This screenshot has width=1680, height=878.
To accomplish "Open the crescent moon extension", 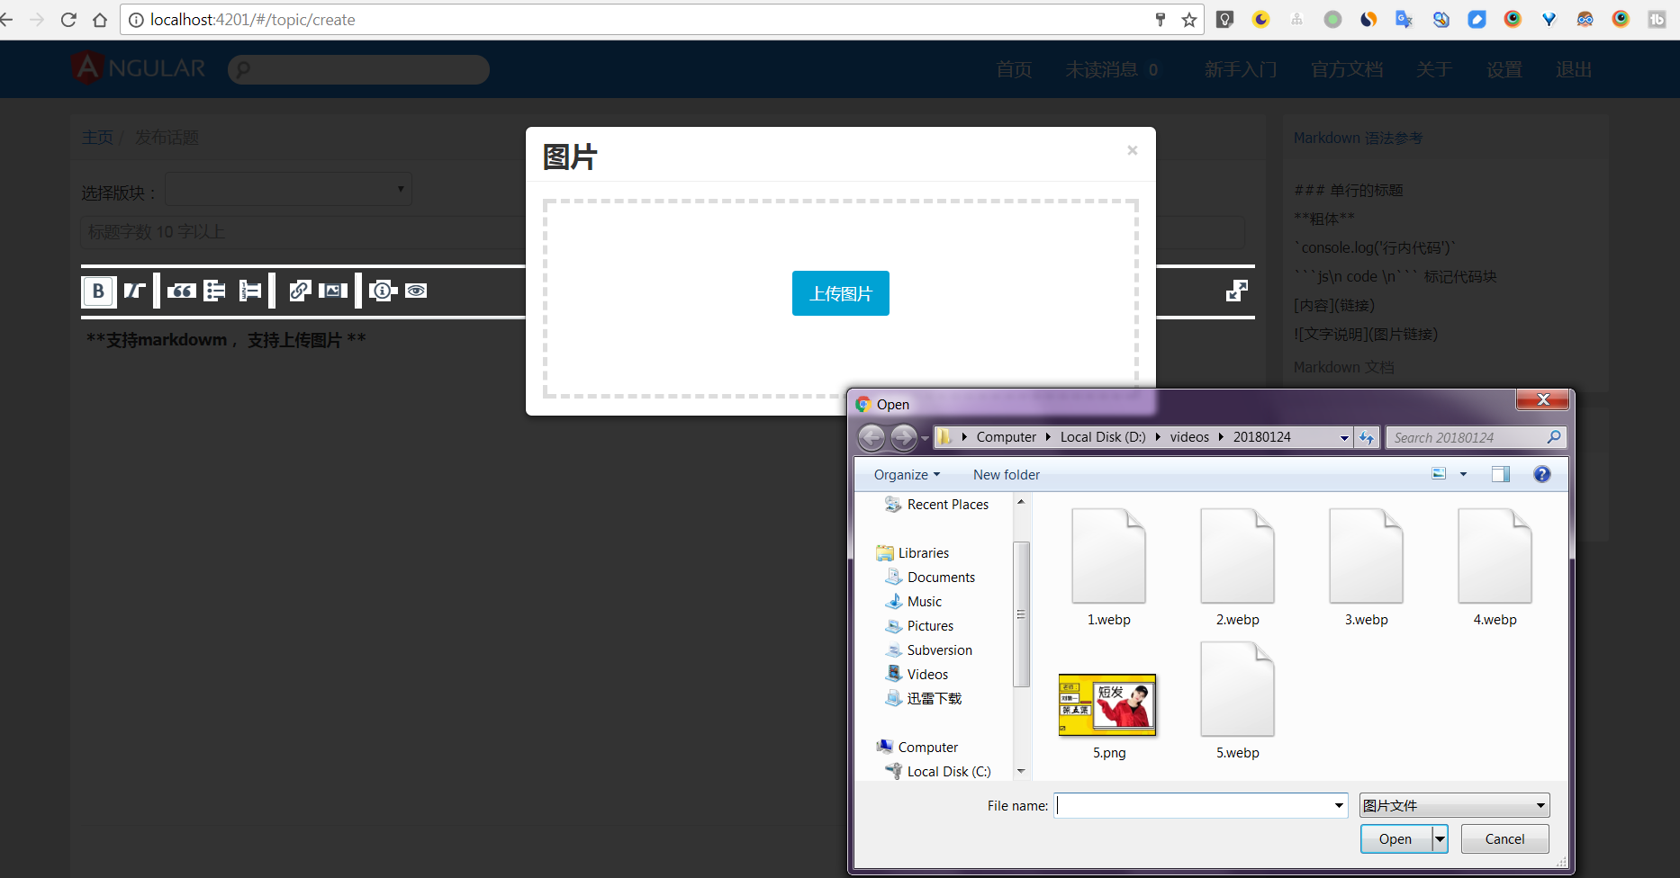I will pyautogui.click(x=1261, y=19).
